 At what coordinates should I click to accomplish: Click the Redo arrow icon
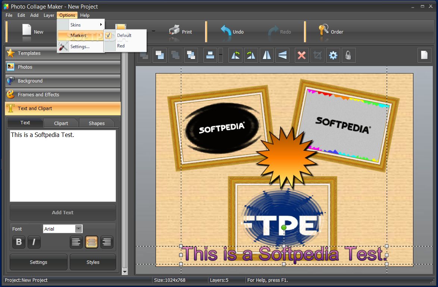[x=273, y=31]
